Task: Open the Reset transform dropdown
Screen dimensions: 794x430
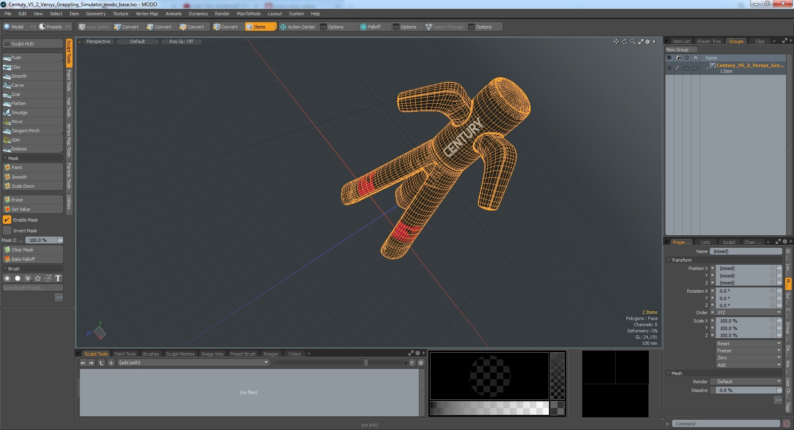Action: tap(749, 344)
